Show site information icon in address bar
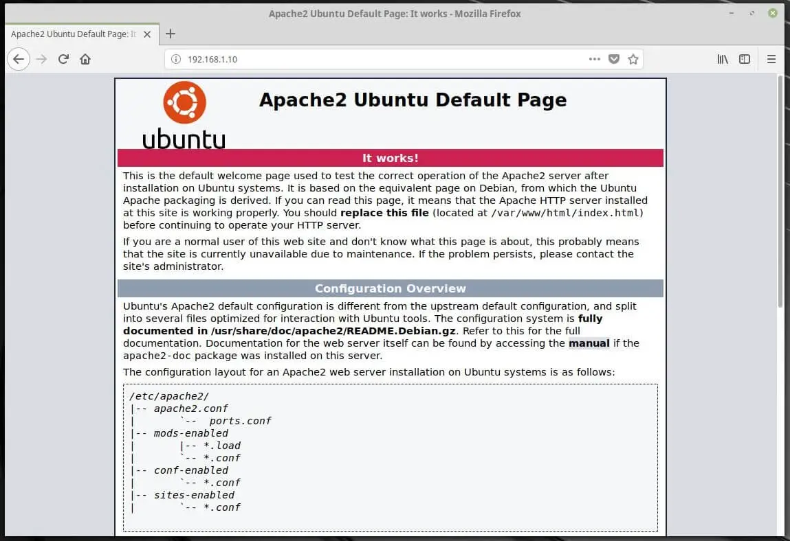The image size is (790, 541). (x=176, y=59)
